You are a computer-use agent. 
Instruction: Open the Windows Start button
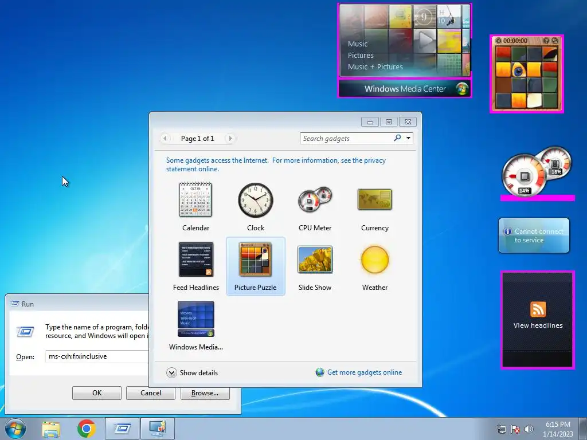15,429
